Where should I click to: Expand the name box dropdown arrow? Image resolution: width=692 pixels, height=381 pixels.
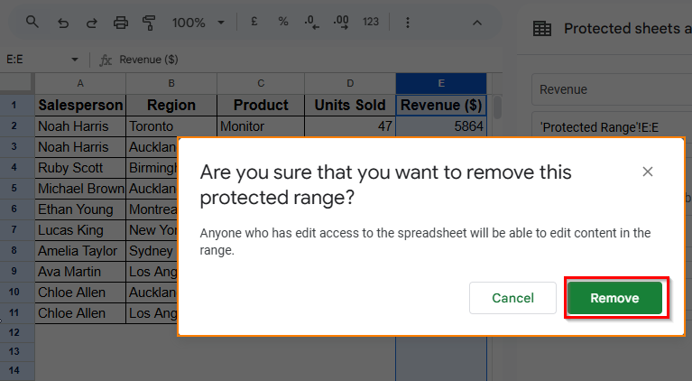tap(74, 60)
